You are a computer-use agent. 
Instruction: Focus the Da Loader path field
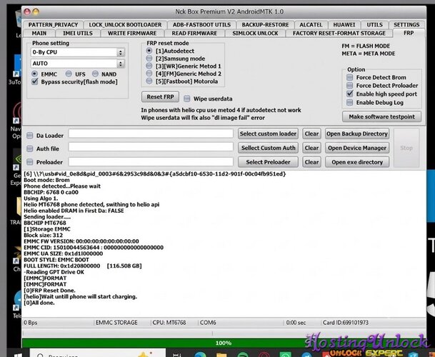pyautogui.click(x=151, y=134)
